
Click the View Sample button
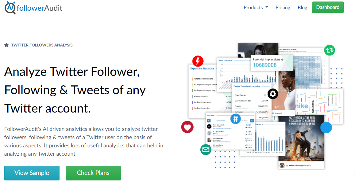point(32,173)
